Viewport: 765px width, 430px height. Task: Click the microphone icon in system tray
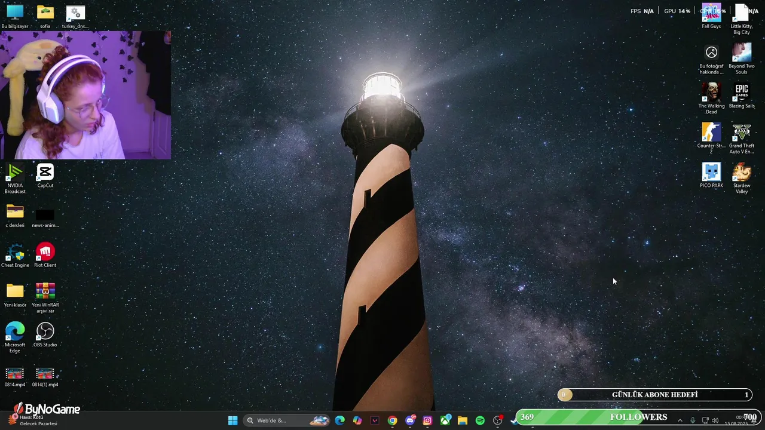pos(693,420)
